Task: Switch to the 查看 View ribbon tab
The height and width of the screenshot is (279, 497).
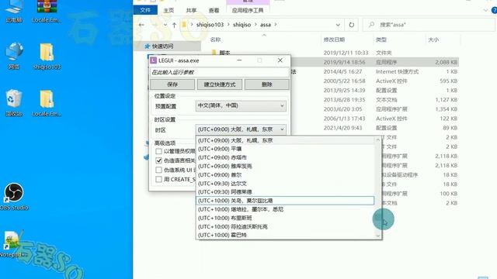Action: 214,10
